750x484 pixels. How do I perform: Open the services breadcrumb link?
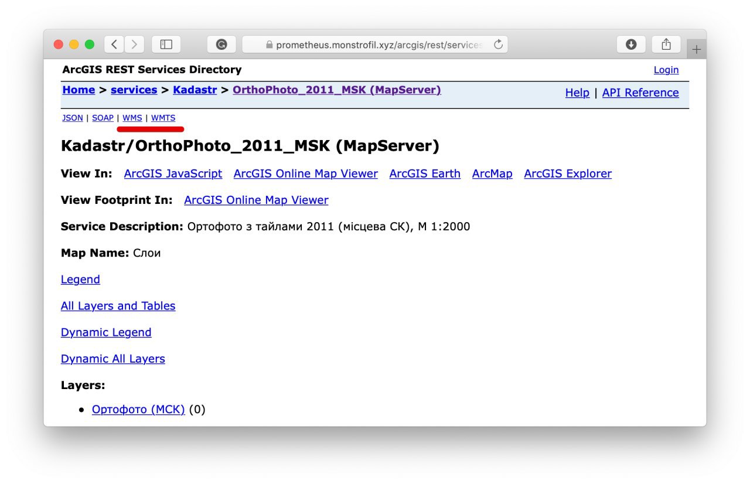(x=134, y=90)
